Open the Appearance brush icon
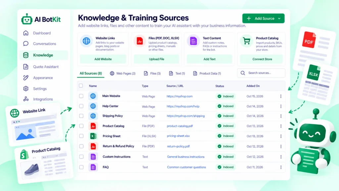339x191 pixels. point(26,78)
